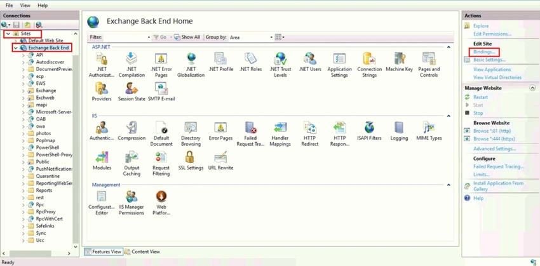Collapse the Management group section
Image resolution: width=540 pixels, height=266 pixels.
(x=449, y=185)
